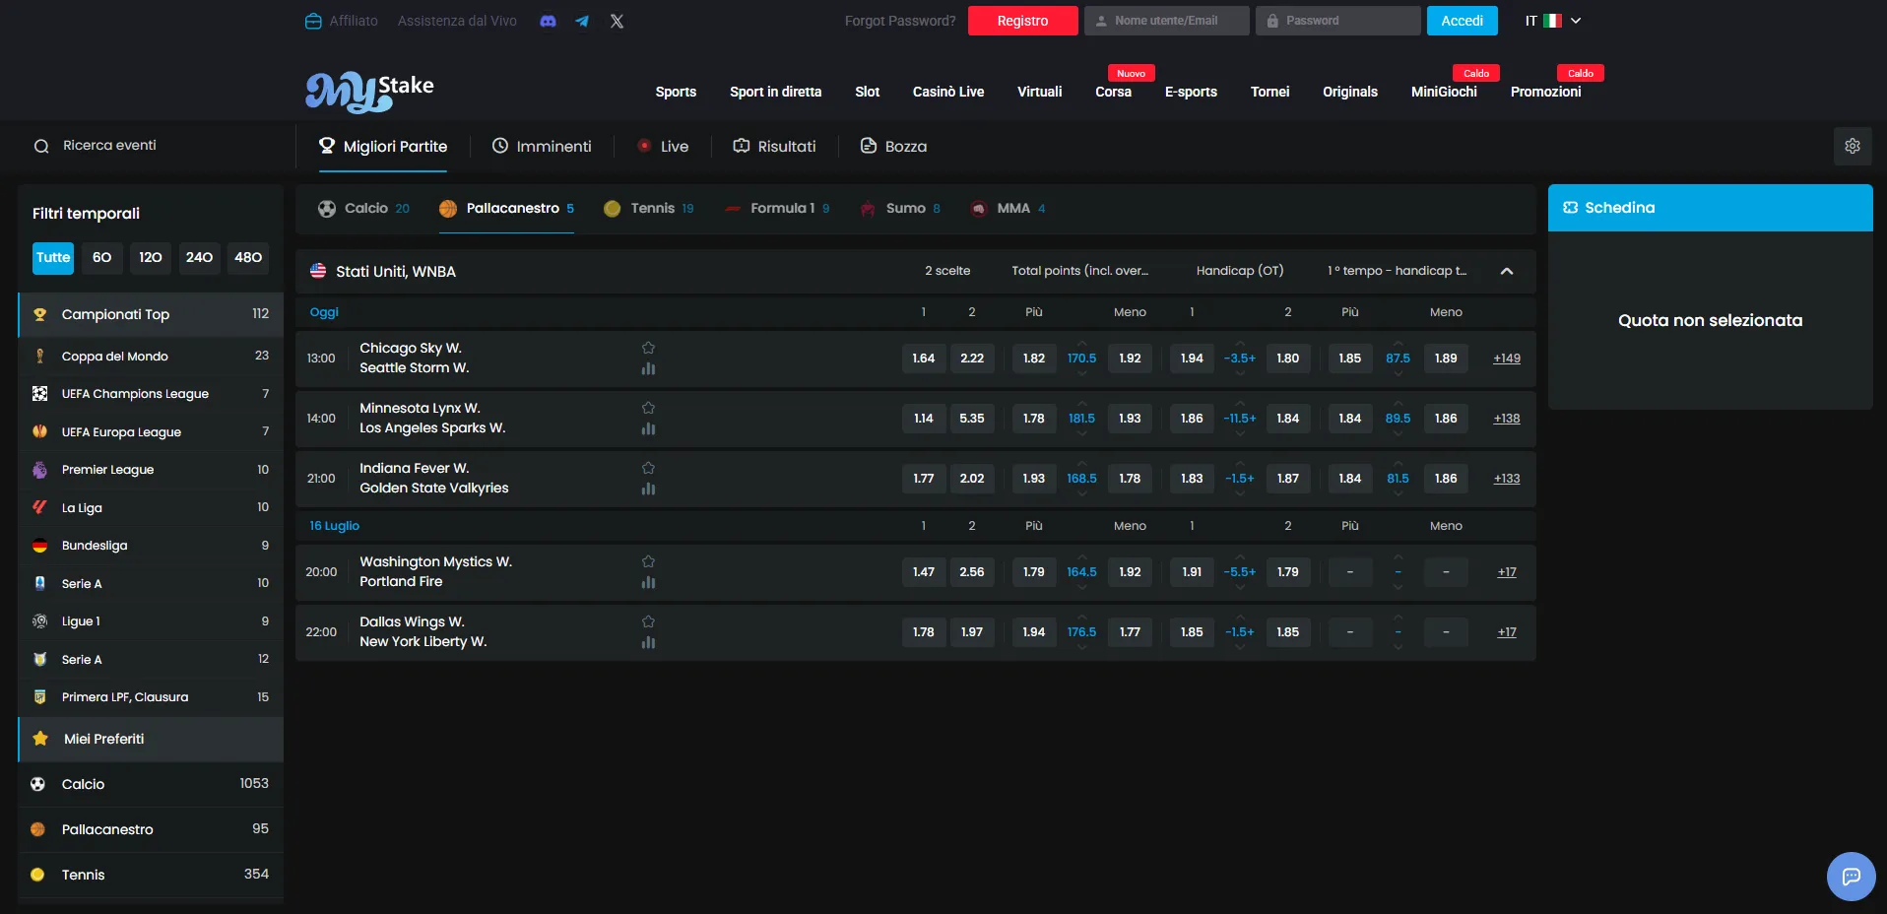This screenshot has height=914, width=1887.
Task: Collapse the Stati Uniti, WNBA section
Action: (x=1506, y=271)
